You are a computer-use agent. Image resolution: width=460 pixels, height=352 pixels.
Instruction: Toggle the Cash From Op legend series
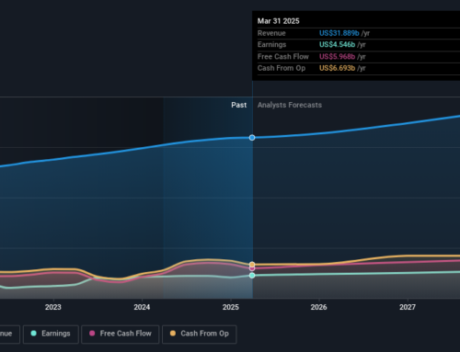tap(200, 334)
